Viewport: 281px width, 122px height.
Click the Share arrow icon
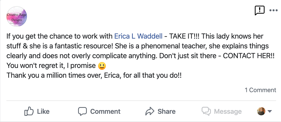point(149,111)
